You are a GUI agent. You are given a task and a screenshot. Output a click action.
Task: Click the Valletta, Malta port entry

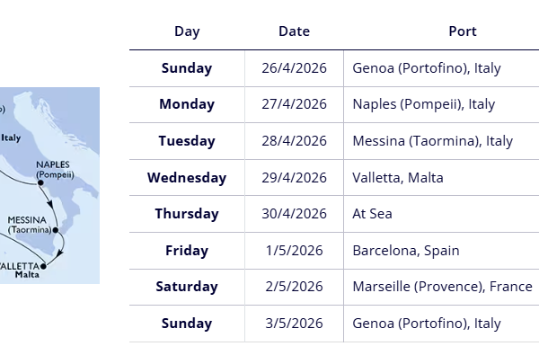(x=398, y=178)
